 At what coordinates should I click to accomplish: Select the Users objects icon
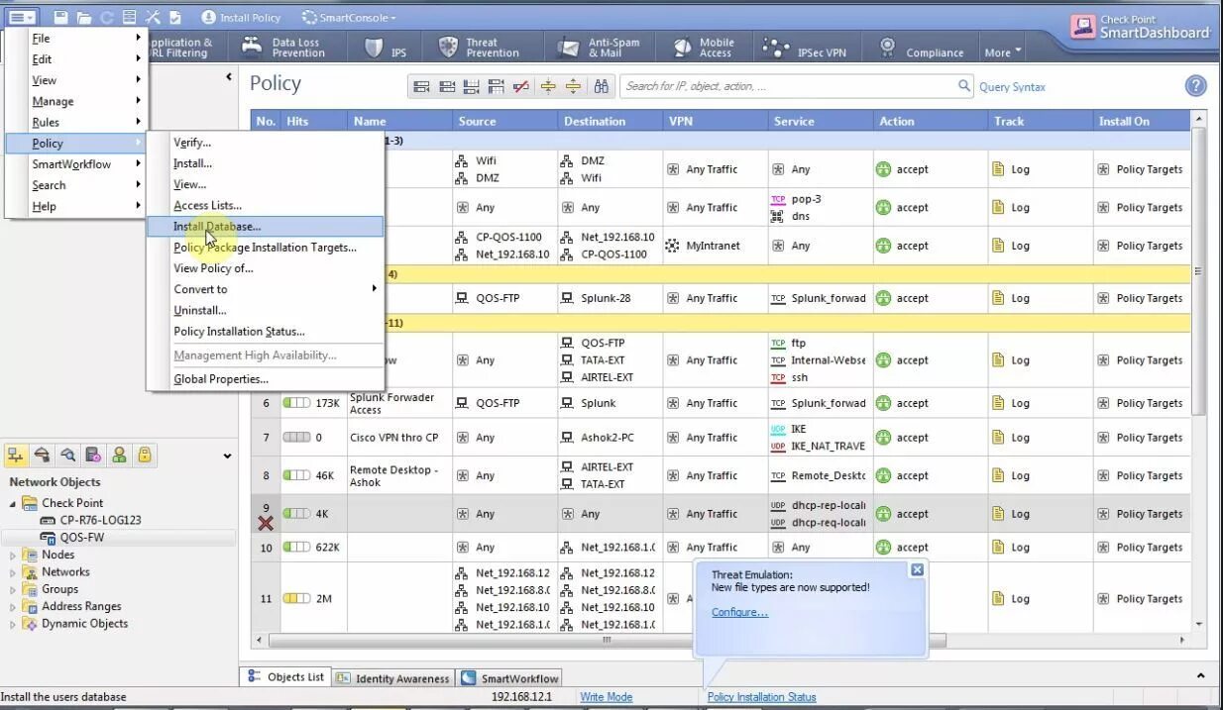coord(119,455)
